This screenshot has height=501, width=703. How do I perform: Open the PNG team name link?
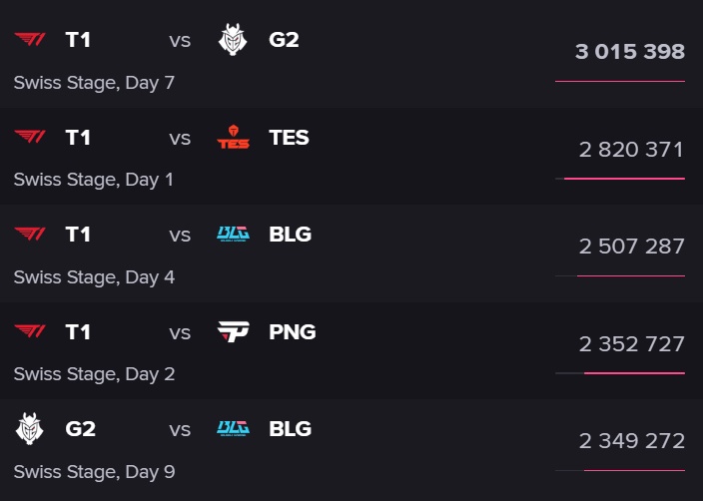click(x=293, y=332)
